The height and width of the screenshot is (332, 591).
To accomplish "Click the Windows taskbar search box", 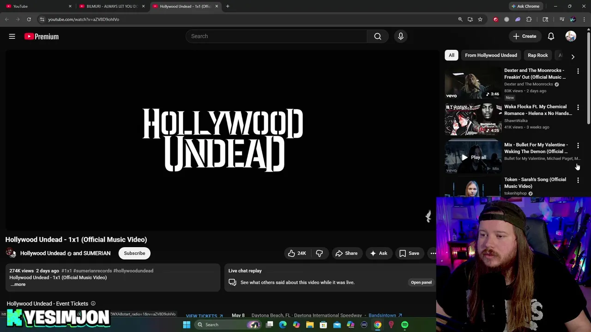I will click(228, 325).
